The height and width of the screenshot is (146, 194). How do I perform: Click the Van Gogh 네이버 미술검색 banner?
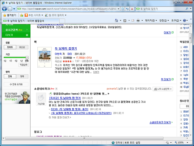[16, 97]
